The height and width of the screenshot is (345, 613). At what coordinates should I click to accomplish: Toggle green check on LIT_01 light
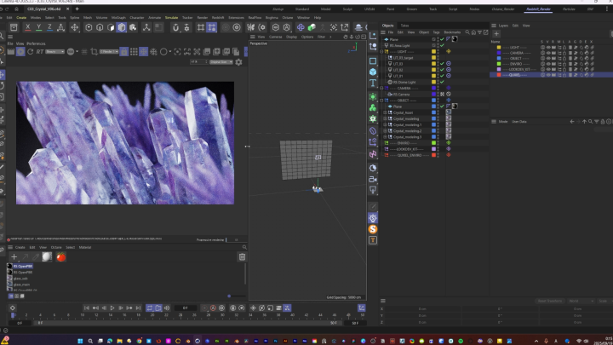coord(442,76)
